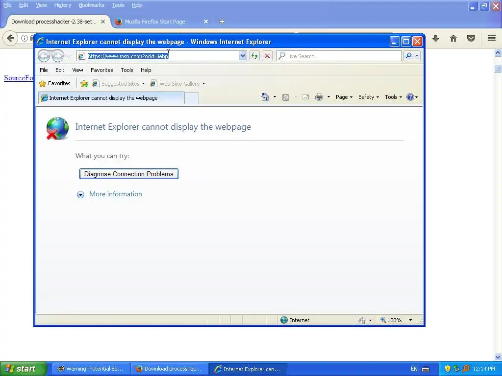Click the Internet Explorer Forward arrow button
This screenshot has height=376, width=502.
(x=58, y=56)
